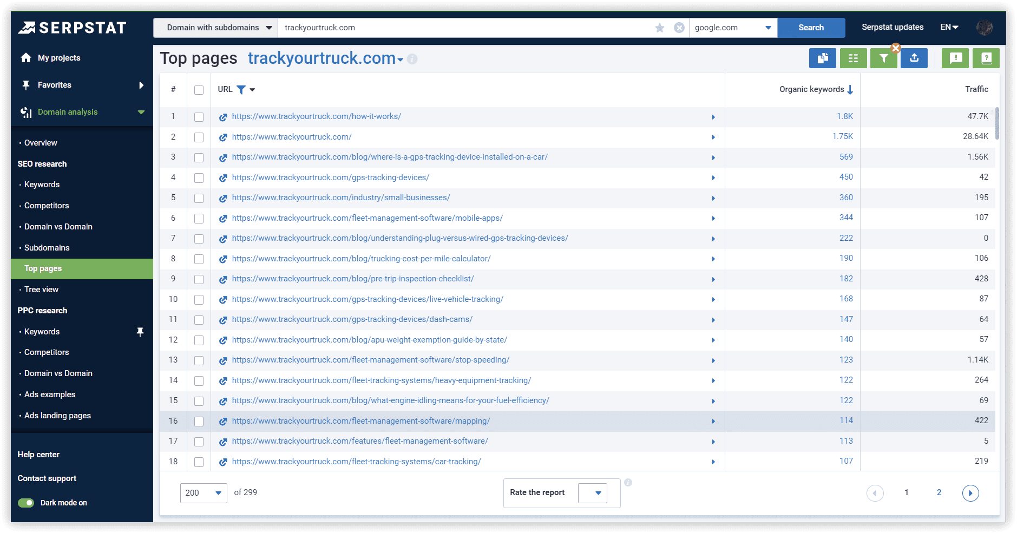
Task: Clear the domain search field
Action: (x=679, y=28)
